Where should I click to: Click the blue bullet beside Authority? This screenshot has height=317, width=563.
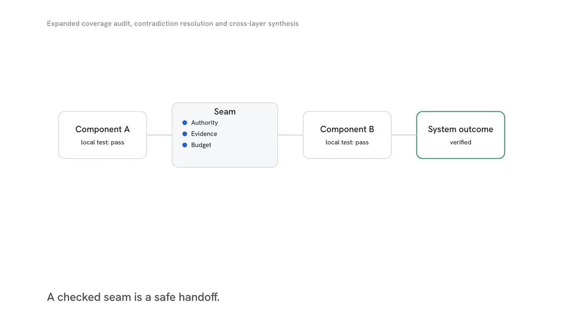185,123
